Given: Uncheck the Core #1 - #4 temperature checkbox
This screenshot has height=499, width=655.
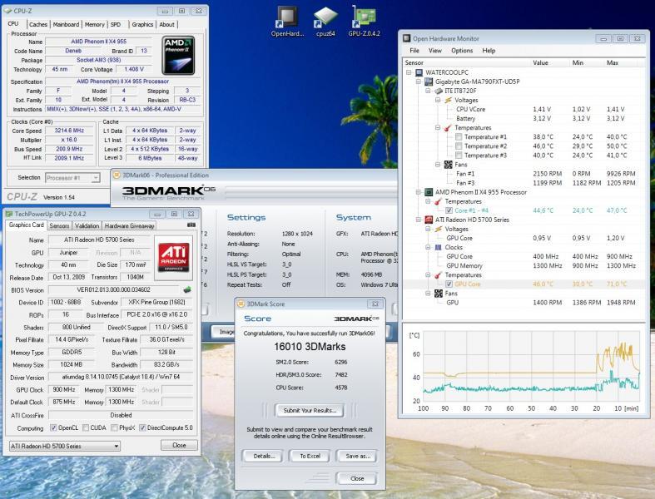Looking at the screenshot, I should click(449, 210).
